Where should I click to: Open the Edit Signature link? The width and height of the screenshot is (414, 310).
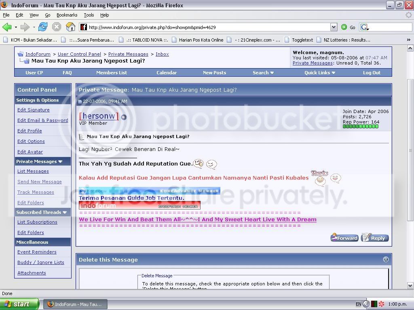(x=34, y=110)
